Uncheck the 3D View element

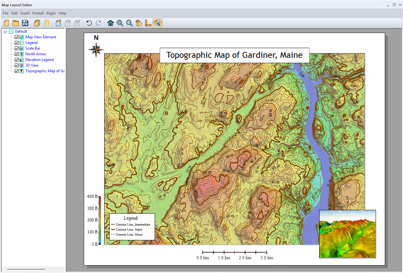17,65
